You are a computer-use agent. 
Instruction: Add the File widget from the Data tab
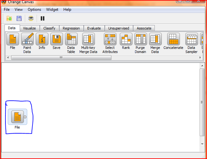point(13,39)
